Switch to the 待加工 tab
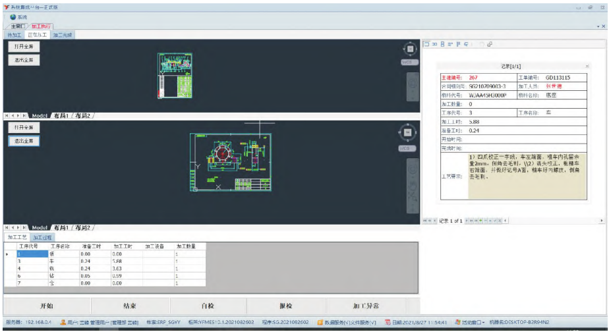609x332 pixels. pos(14,34)
